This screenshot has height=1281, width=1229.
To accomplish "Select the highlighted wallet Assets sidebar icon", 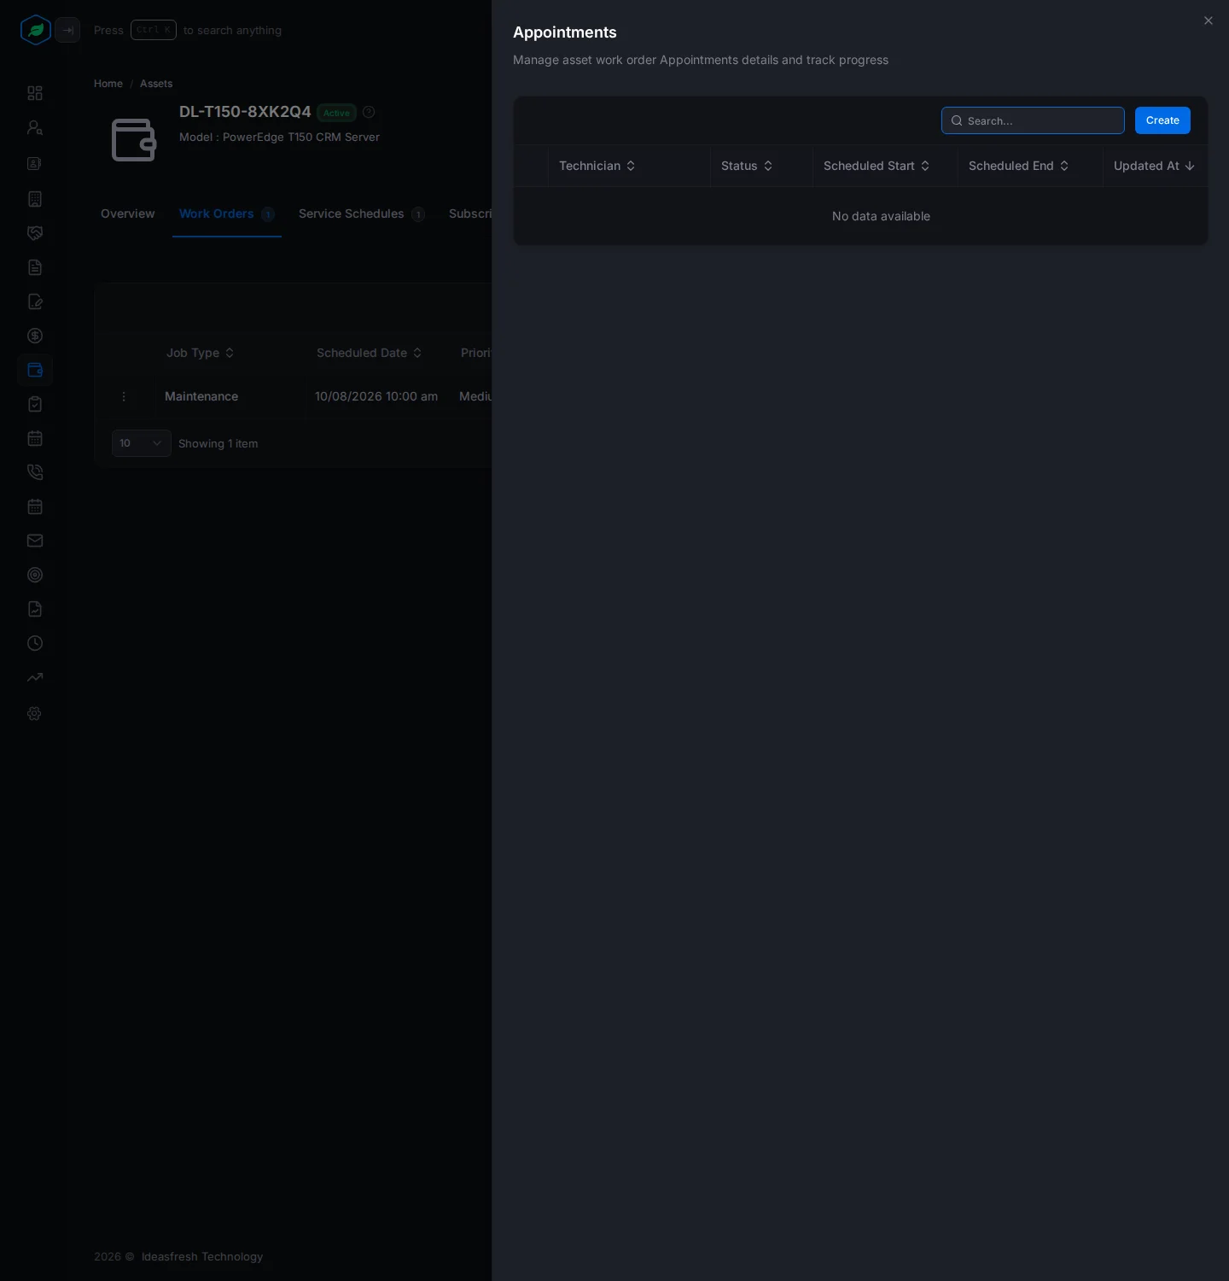I will [x=35, y=370].
